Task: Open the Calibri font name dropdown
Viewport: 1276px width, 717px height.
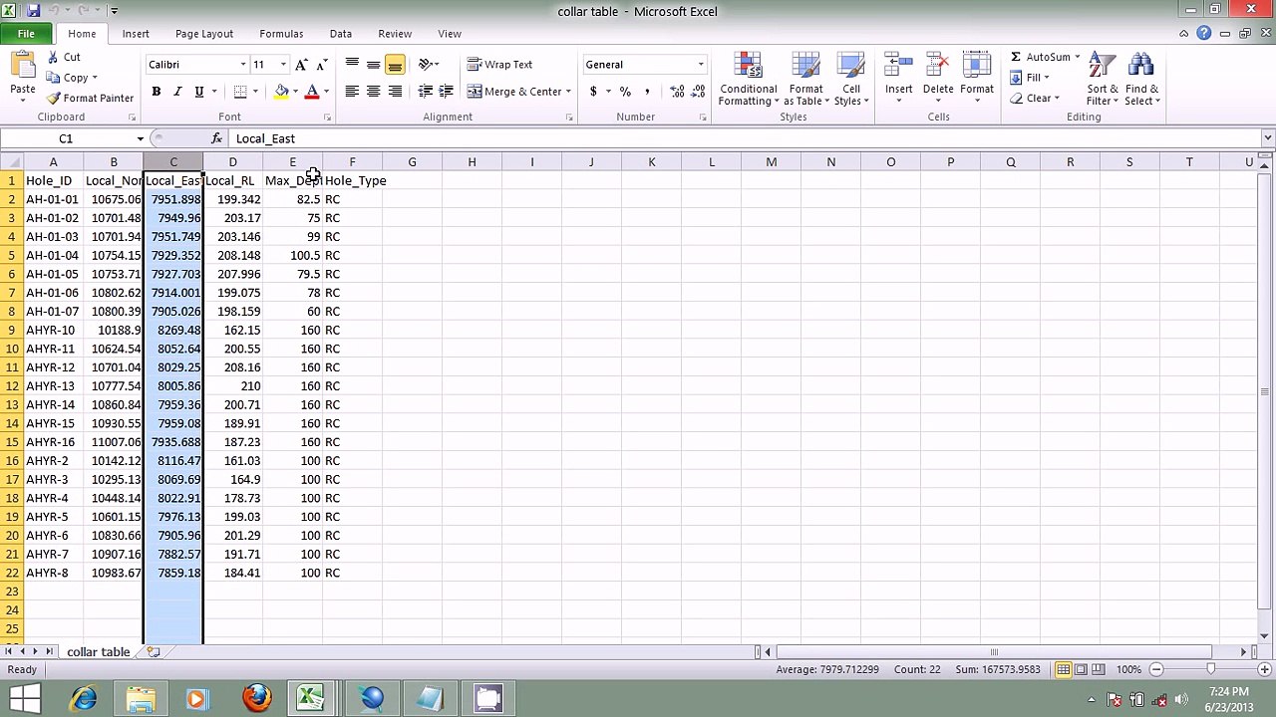Action: (x=242, y=65)
